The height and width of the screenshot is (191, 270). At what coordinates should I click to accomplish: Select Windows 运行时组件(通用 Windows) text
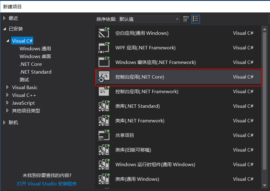point(155,165)
